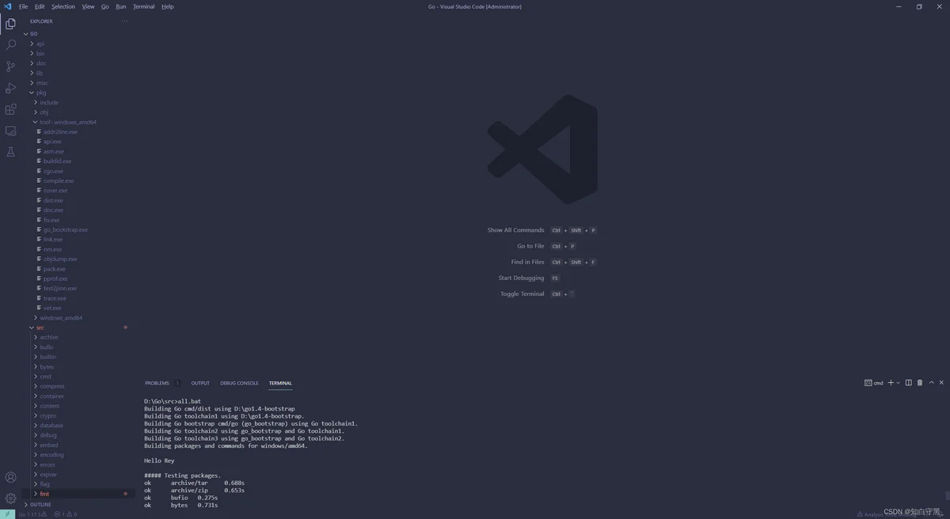Open the Extensions view icon
The image size is (950, 519).
click(x=10, y=109)
